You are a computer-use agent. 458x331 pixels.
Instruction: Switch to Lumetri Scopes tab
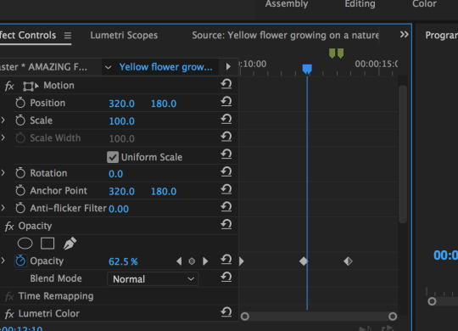tap(124, 35)
